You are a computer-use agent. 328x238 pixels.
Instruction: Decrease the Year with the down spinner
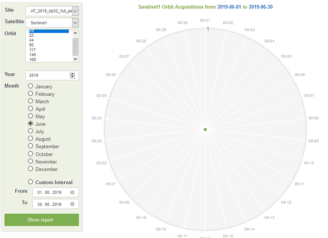pos(72,77)
